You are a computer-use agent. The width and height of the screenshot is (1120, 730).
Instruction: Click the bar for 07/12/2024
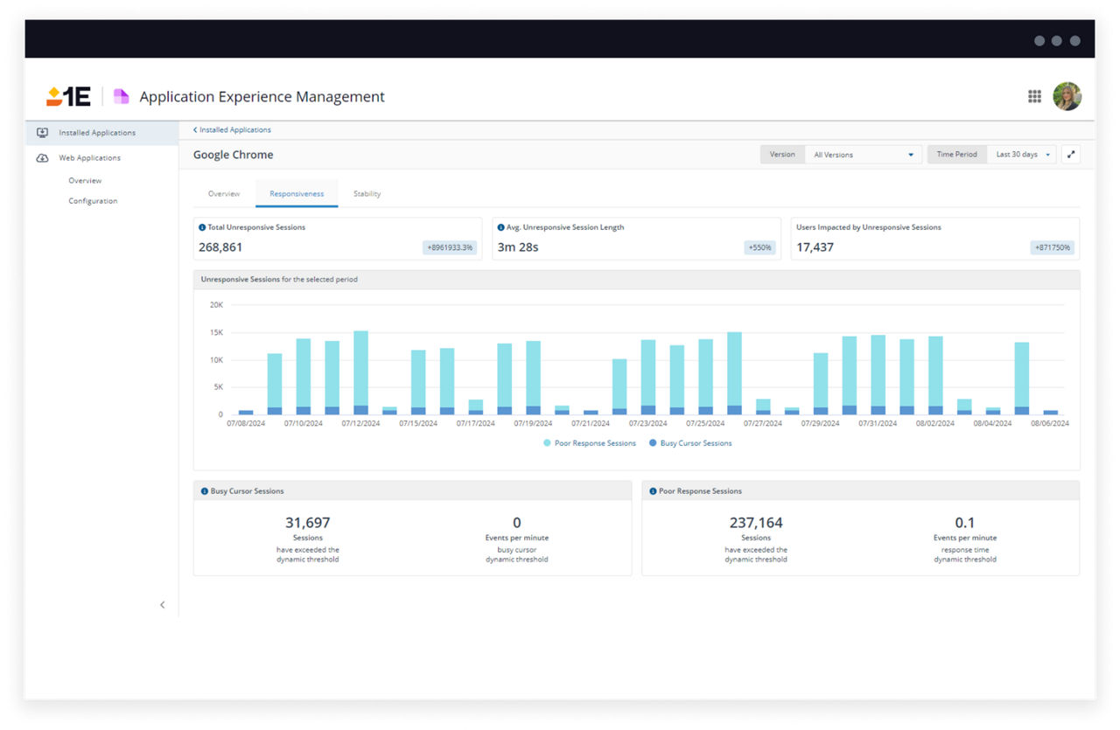(360, 372)
